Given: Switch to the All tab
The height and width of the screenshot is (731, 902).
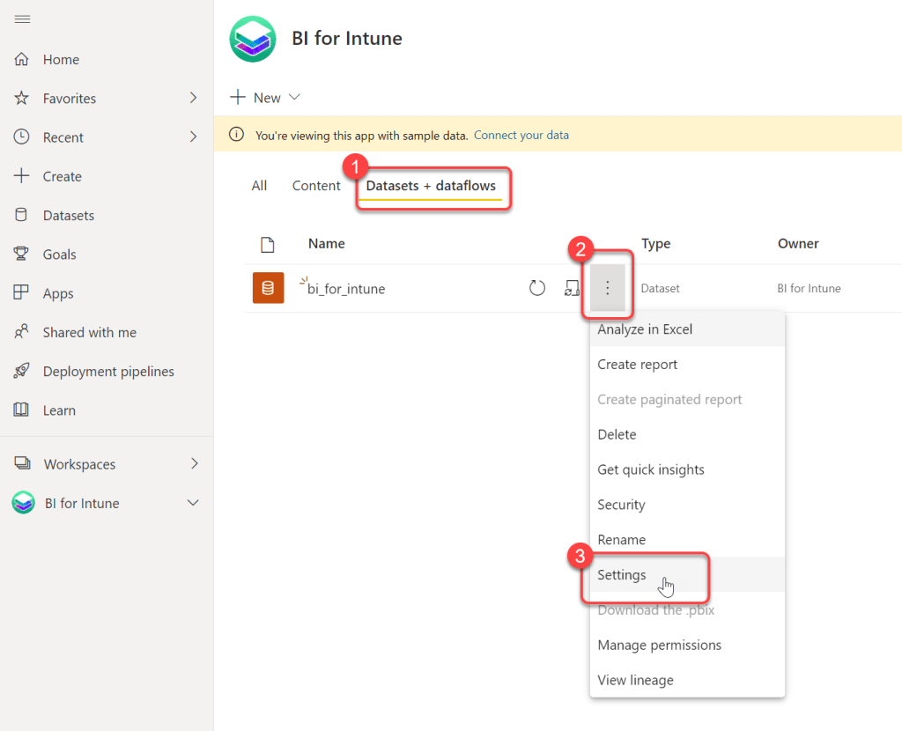Looking at the screenshot, I should pos(259,186).
